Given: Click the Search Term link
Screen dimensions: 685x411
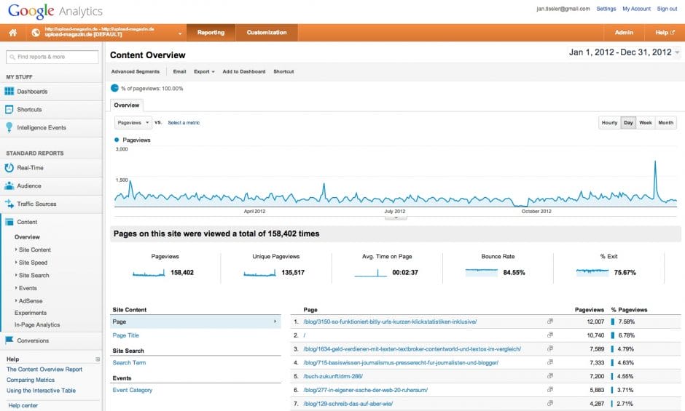Looking at the screenshot, I should point(129,362).
